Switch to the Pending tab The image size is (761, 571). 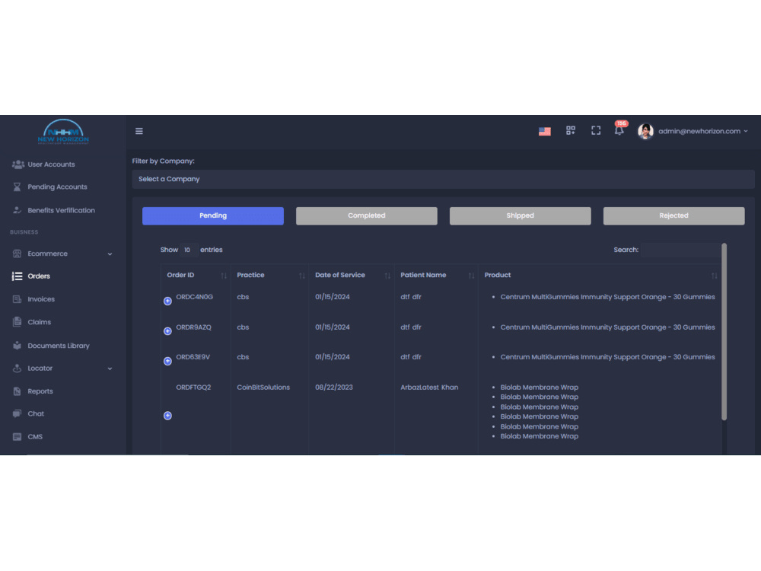212,215
